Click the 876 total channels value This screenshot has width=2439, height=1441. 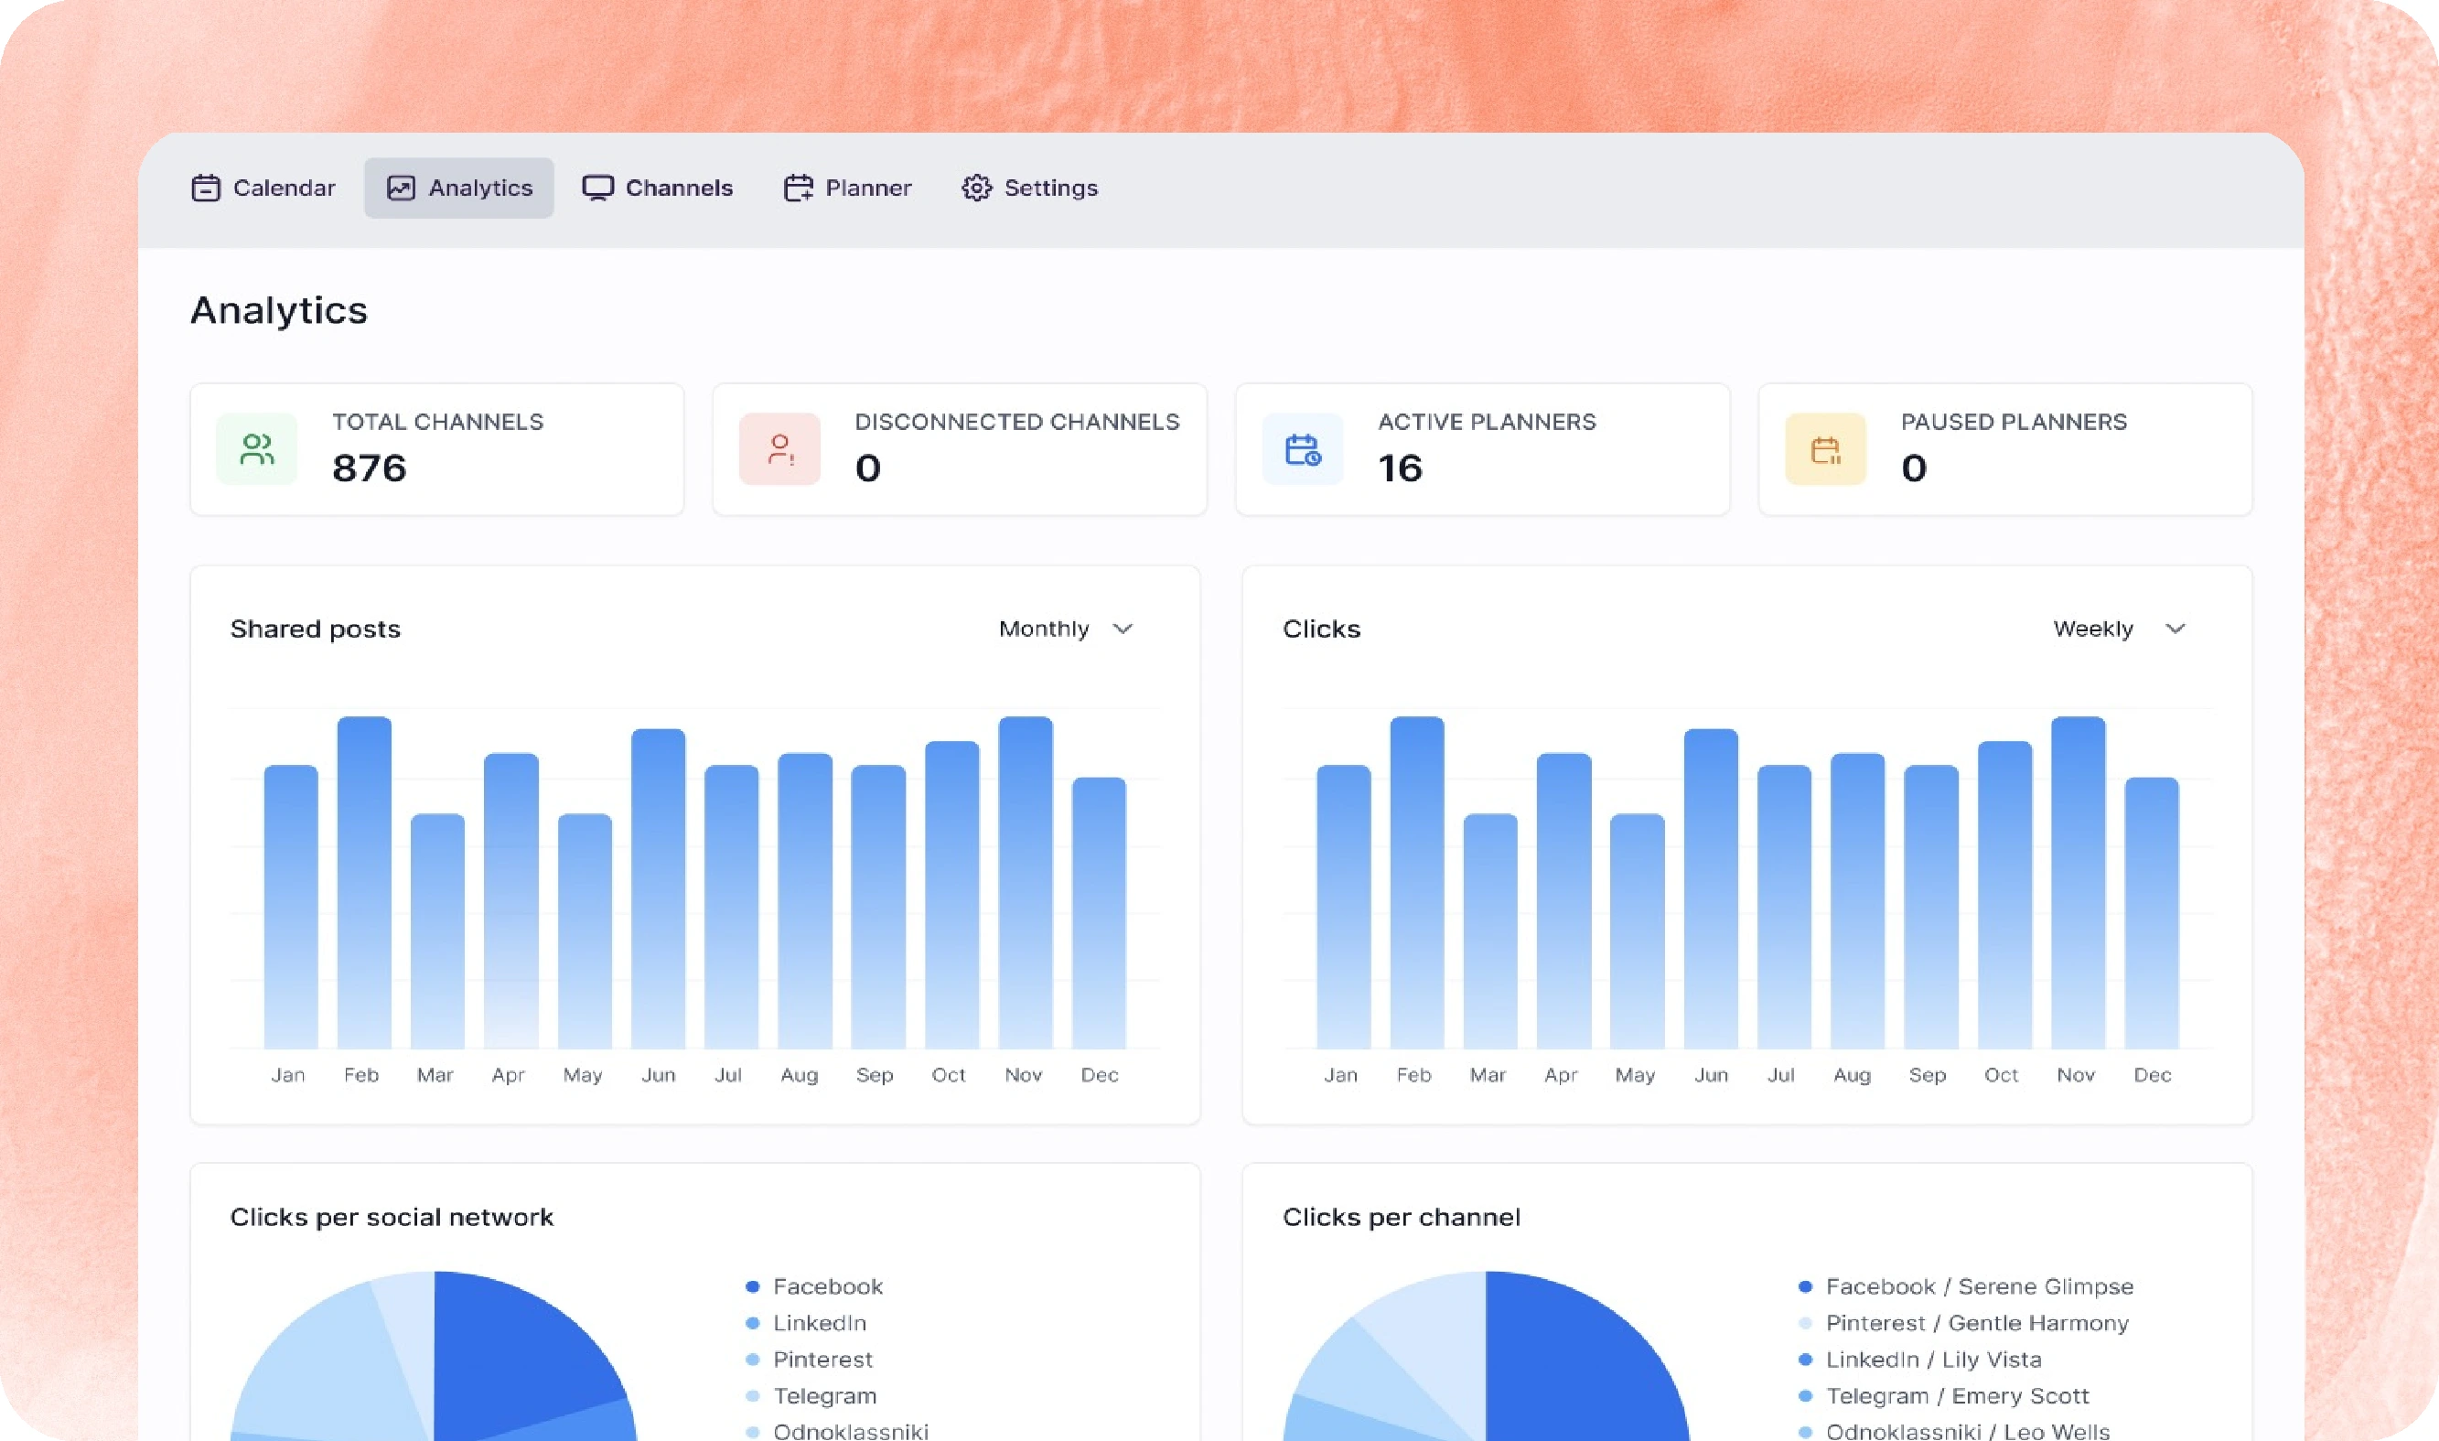coord(369,468)
